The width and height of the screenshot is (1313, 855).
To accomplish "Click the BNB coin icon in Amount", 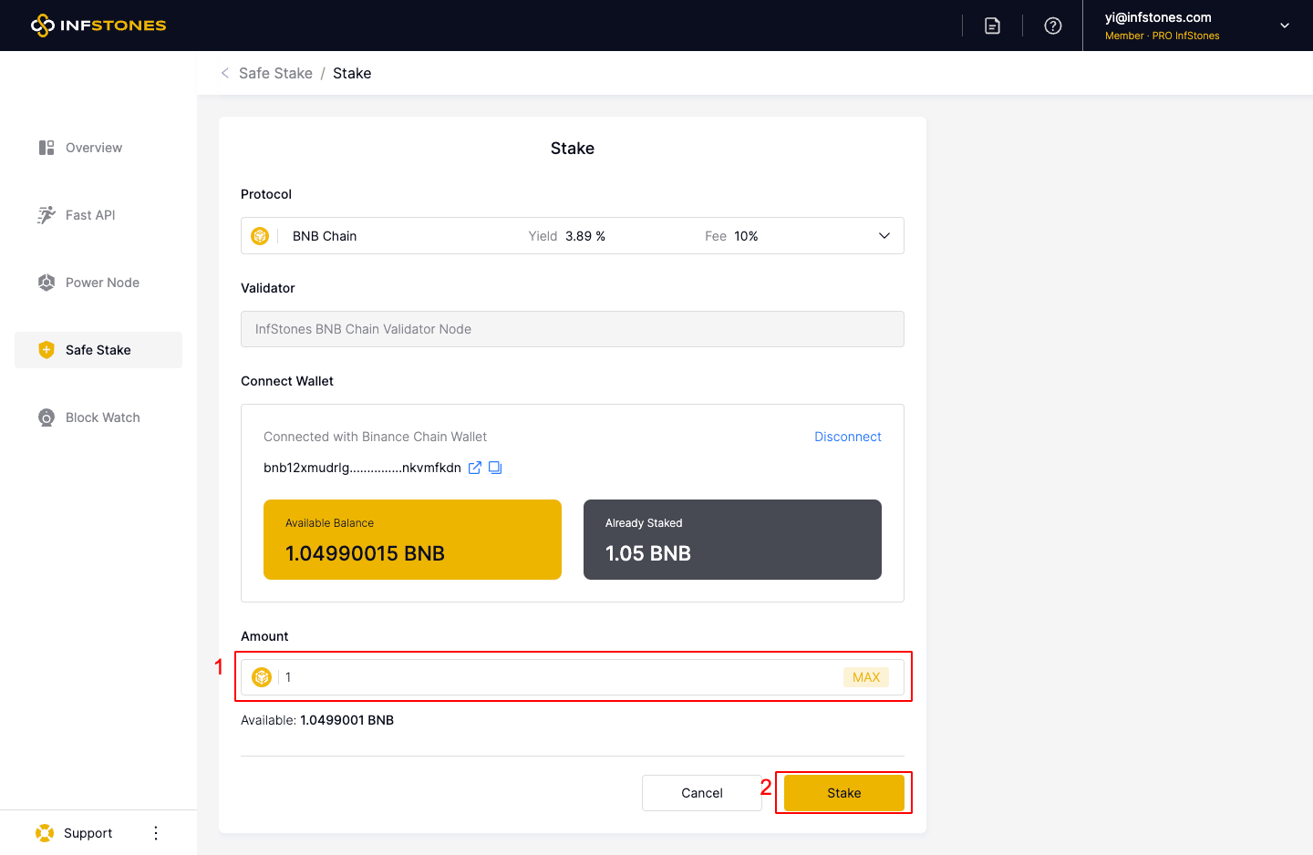I will [x=262, y=677].
